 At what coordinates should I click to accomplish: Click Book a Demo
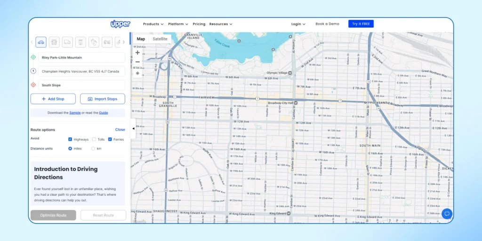click(x=327, y=24)
